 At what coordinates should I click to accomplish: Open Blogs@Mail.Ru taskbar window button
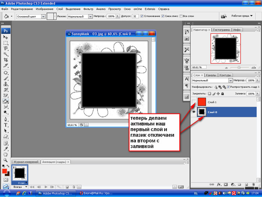pyautogui.click(x=96, y=193)
